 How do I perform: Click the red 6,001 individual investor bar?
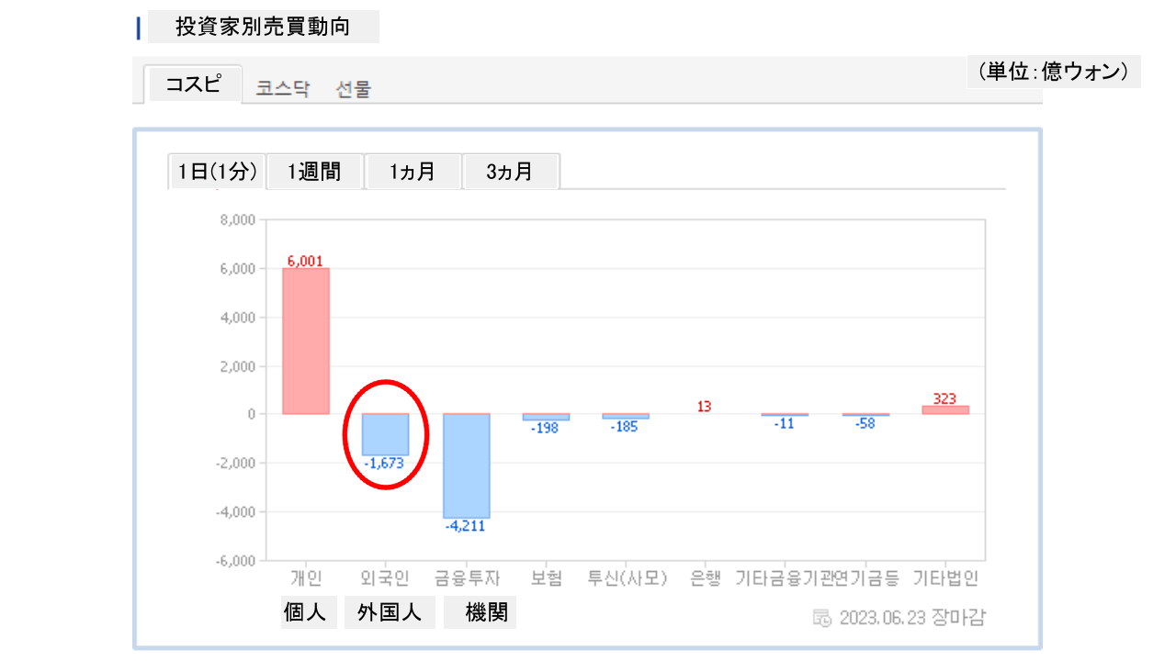306,341
